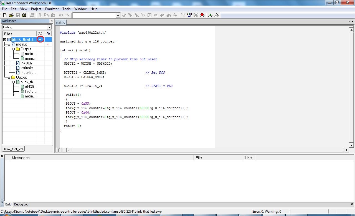Collapse the blink_that_led project node
Image resolution: width=355 pixels, height=216 pixels.
point(5,40)
